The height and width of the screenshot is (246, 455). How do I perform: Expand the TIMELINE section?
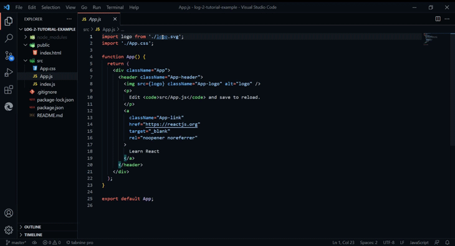click(x=47, y=235)
